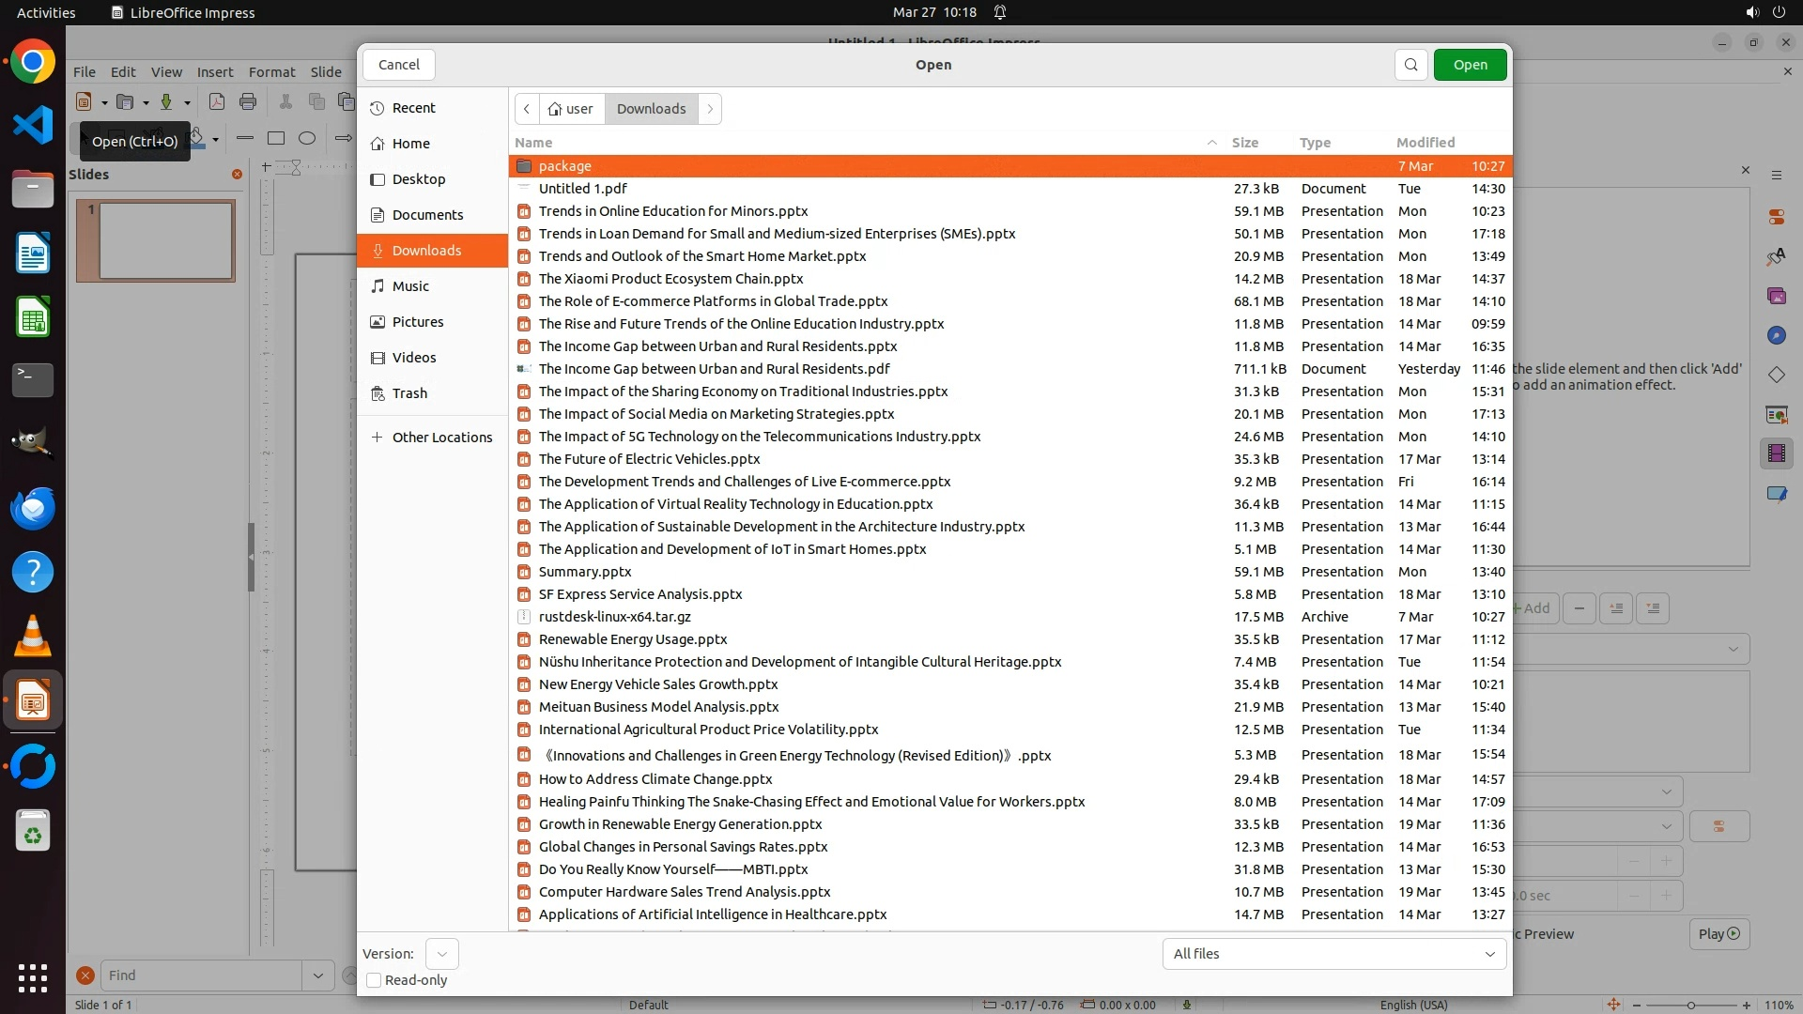Viewport: 1803px width, 1014px height.
Task: Click the search icon in Open dialog
Action: [1410, 65]
